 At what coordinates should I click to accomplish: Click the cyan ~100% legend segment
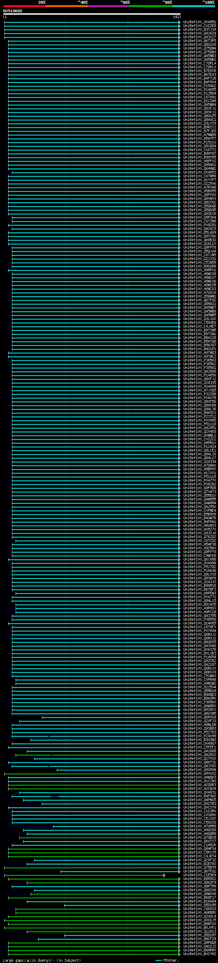click(x=193, y=6)
